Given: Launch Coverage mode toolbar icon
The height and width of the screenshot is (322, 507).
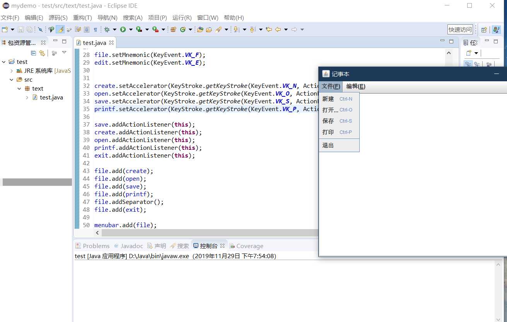Looking at the screenshot, I should [x=139, y=29].
